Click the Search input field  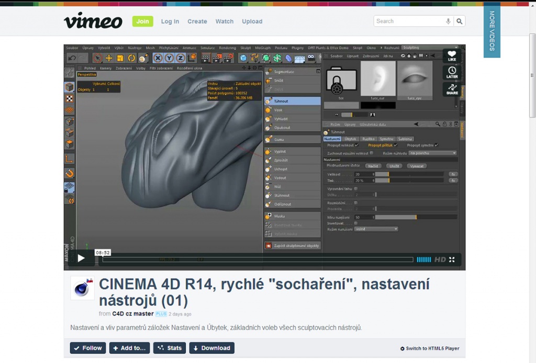(x=409, y=21)
